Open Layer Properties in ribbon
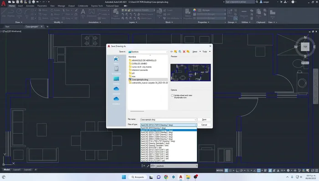 (x=116, y=14)
